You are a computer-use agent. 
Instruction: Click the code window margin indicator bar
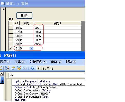(9, 90)
